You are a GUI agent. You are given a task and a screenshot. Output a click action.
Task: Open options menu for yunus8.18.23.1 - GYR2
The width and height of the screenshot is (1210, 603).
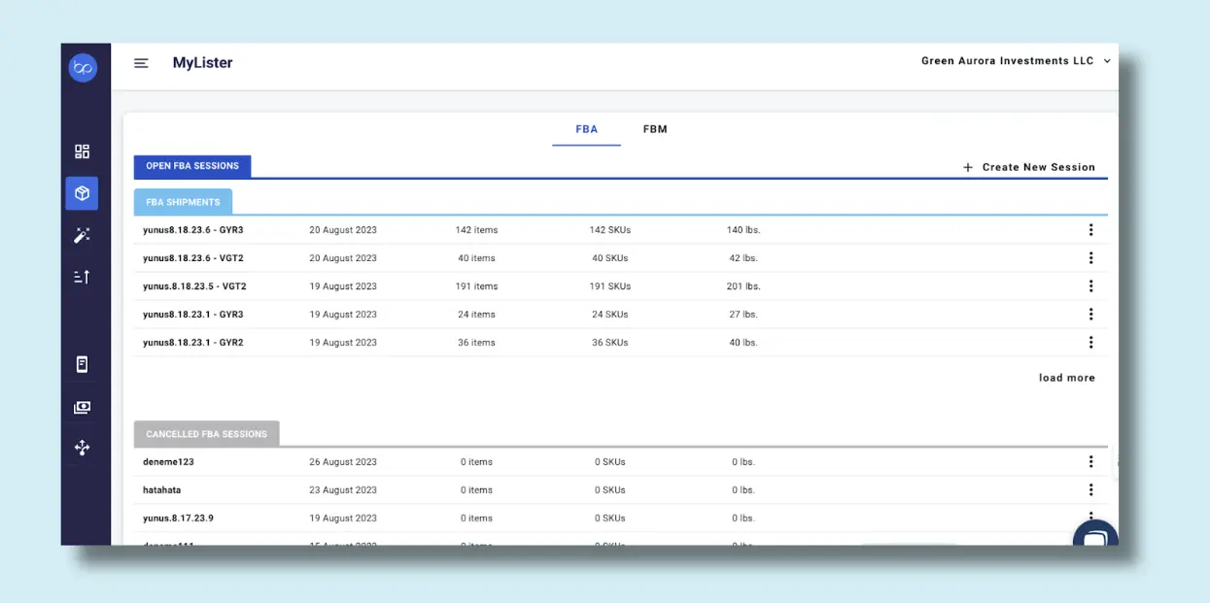[x=1090, y=343]
